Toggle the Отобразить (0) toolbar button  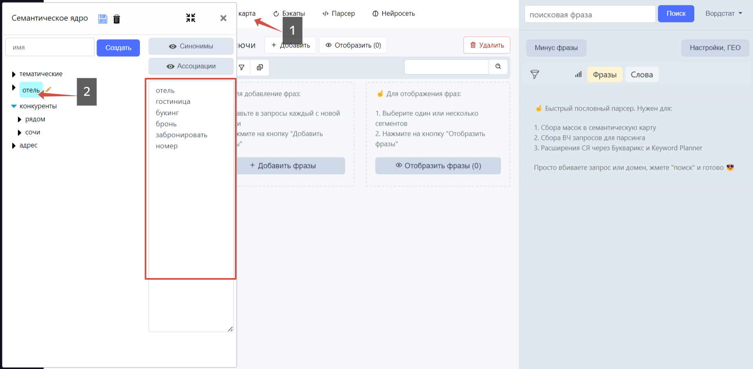coord(353,45)
